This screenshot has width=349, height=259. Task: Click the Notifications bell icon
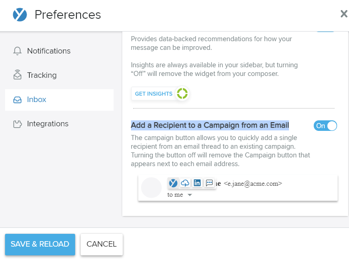click(17, 51)
